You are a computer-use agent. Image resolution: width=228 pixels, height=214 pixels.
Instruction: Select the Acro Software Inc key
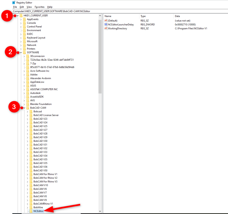[x=40, y=71]
